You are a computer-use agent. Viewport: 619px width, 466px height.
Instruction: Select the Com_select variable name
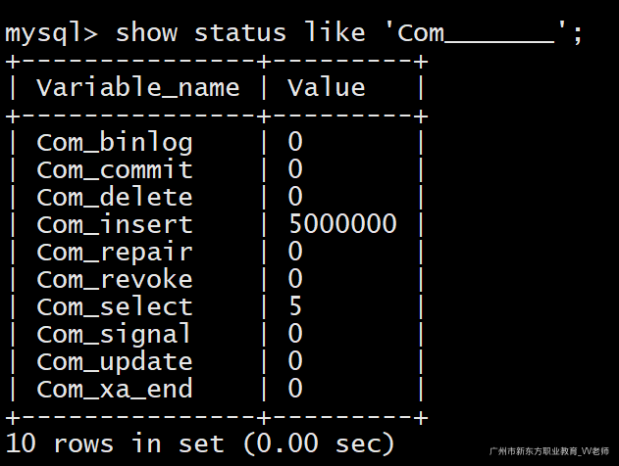(115, 307)
